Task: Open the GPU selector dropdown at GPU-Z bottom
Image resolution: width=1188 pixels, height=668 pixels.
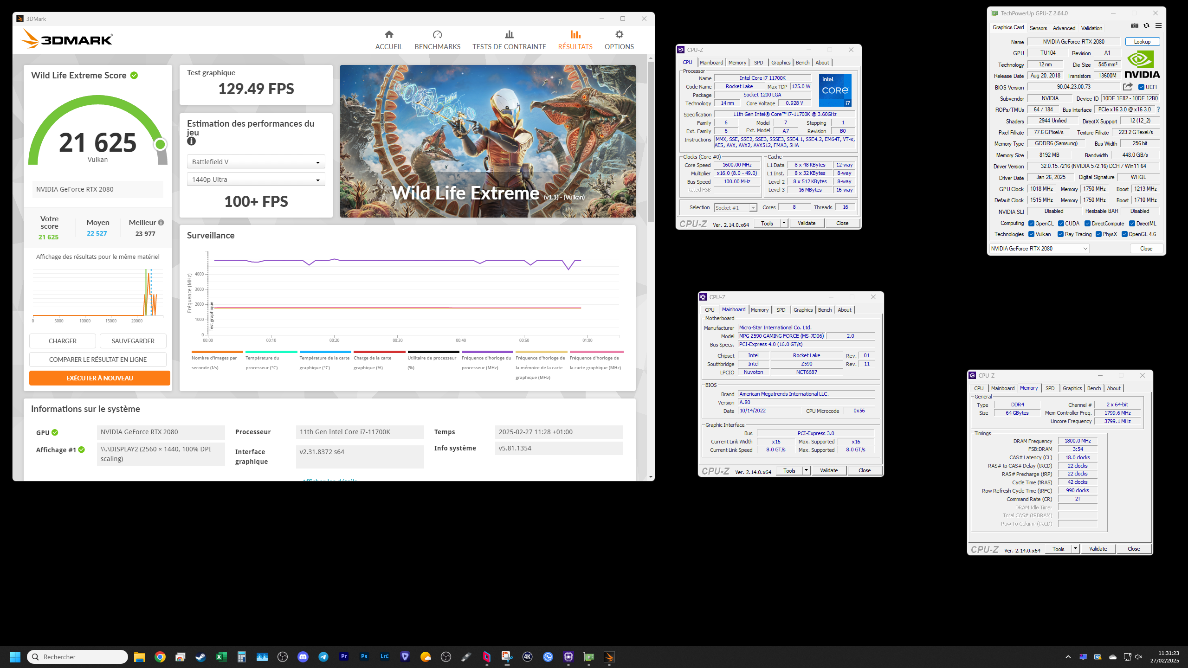Action: click(x=1039, y=249)
